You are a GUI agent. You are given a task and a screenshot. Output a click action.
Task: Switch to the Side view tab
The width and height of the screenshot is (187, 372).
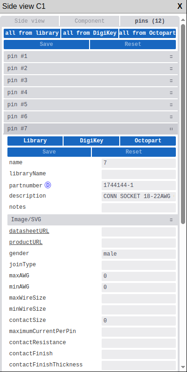click(29, 21)
